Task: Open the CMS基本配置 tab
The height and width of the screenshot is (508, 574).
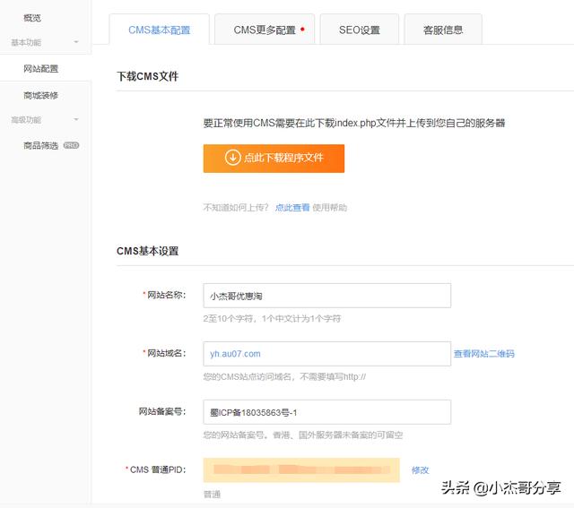Action: click(160, 30)
